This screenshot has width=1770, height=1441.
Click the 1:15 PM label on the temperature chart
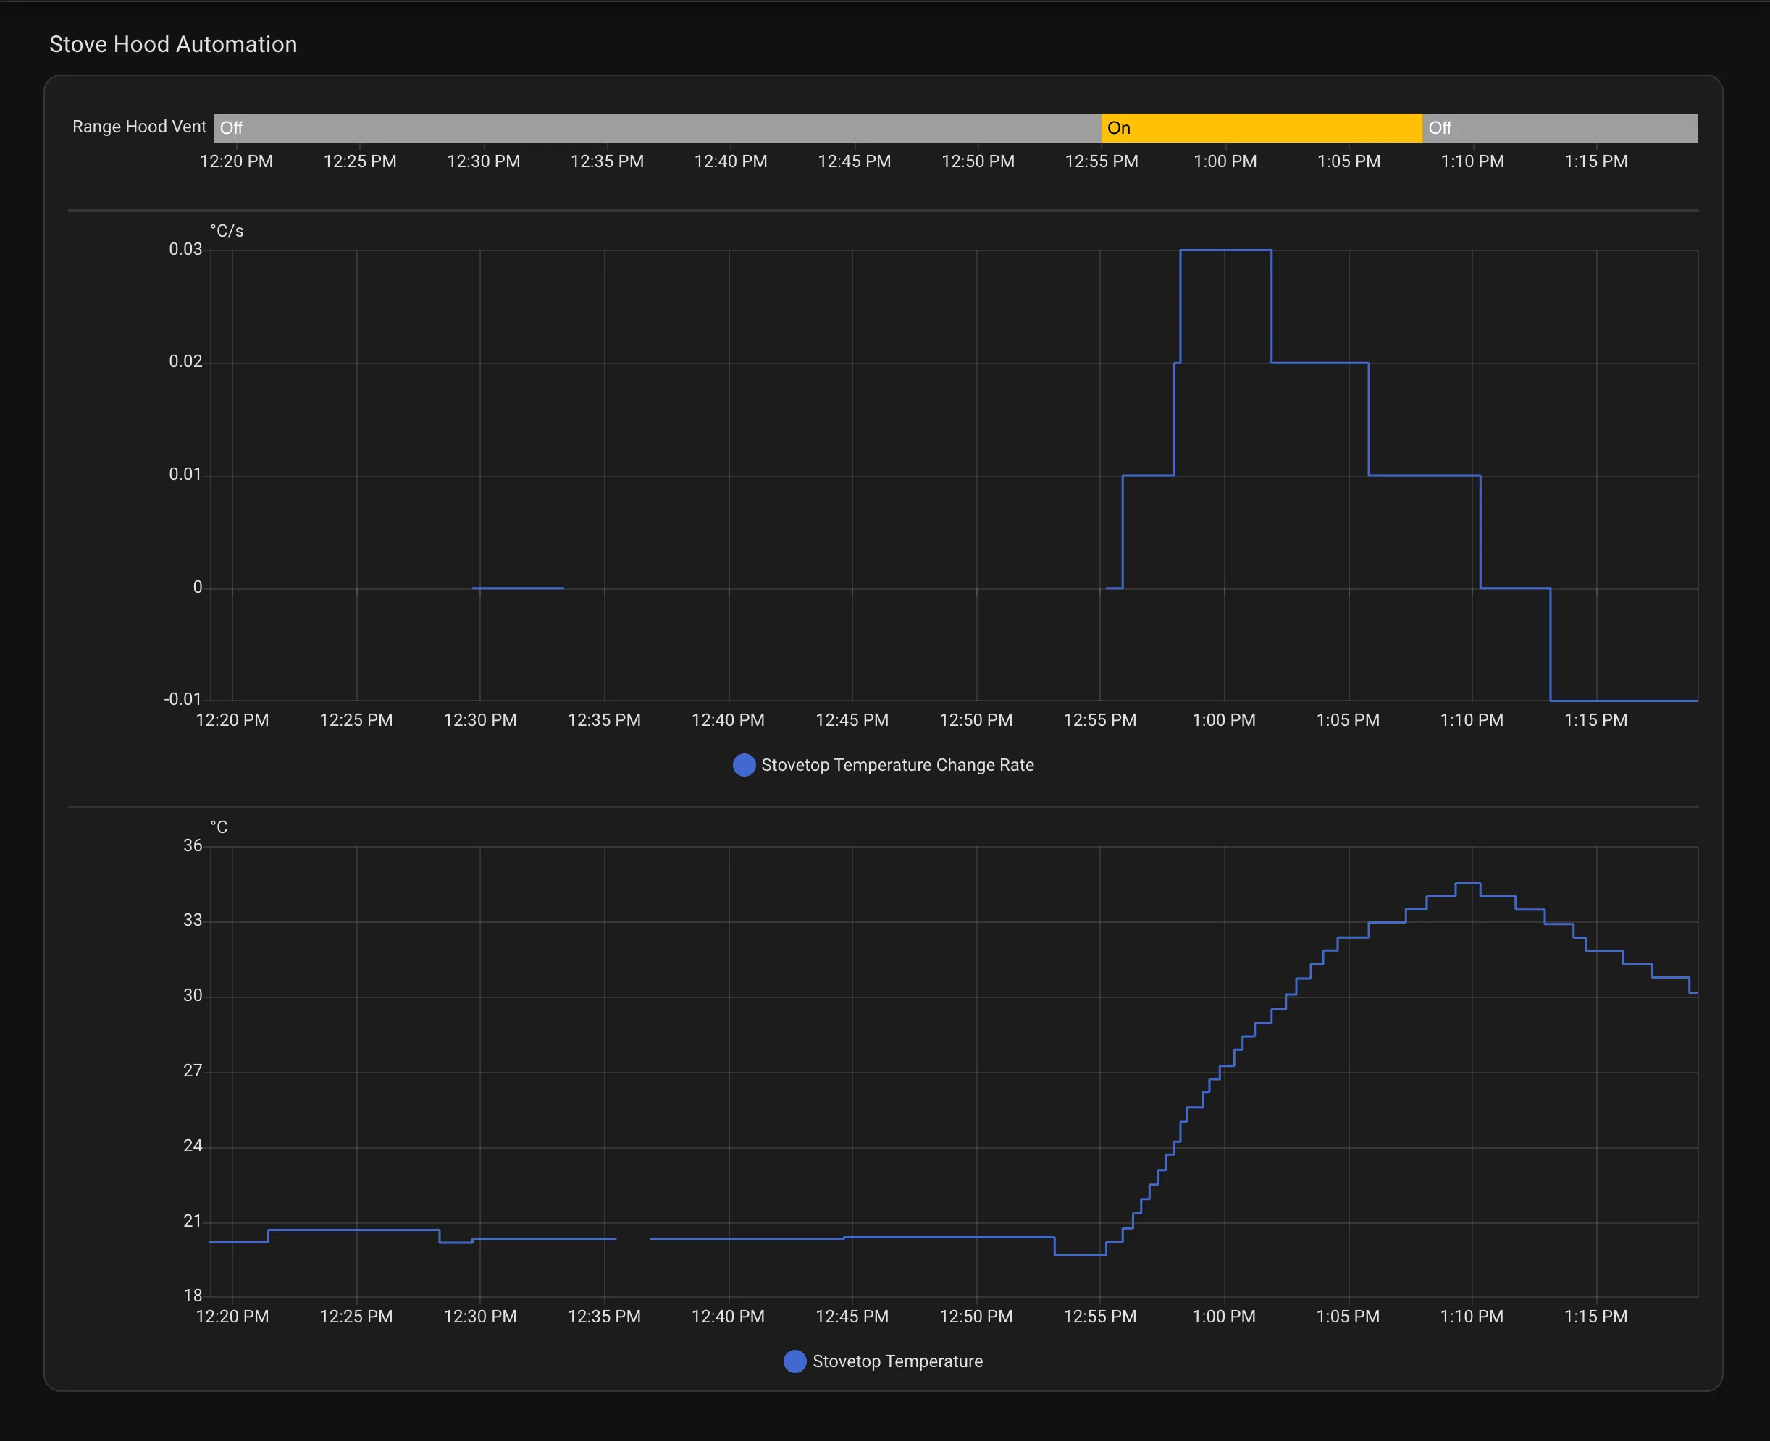pos(1595,1317)
